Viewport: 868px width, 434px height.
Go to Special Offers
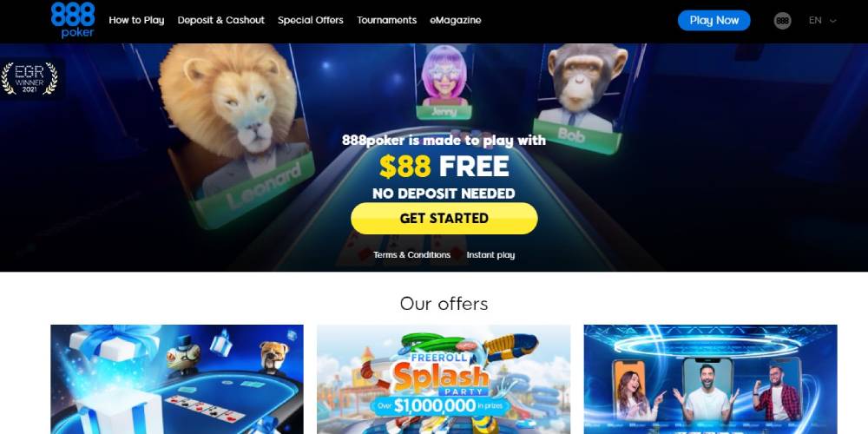click(x=311, y=20)
